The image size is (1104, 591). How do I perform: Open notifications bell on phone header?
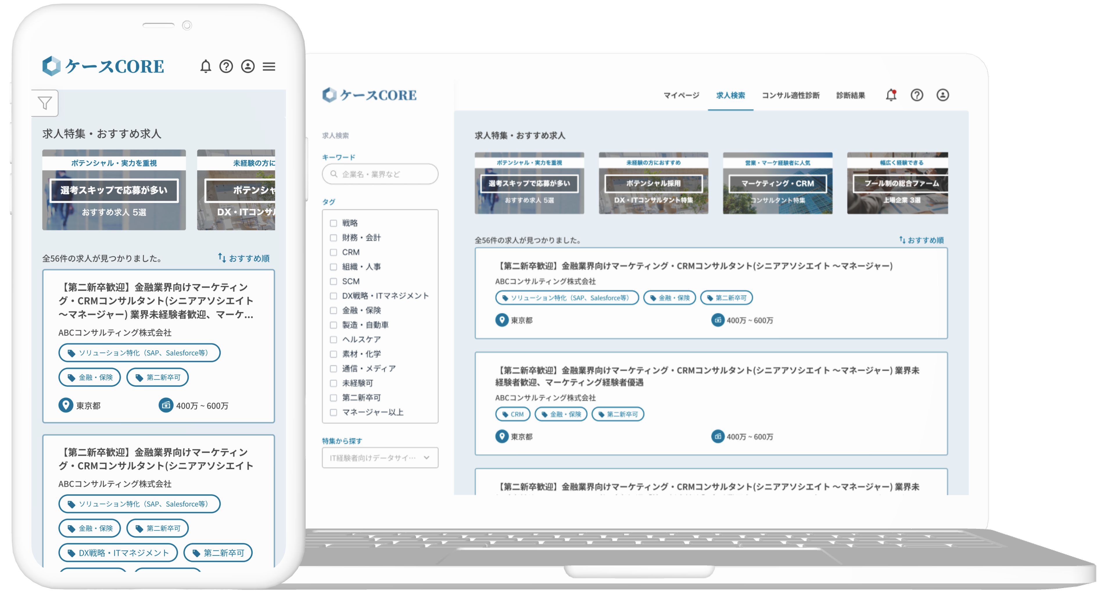[x=206, y=67]
